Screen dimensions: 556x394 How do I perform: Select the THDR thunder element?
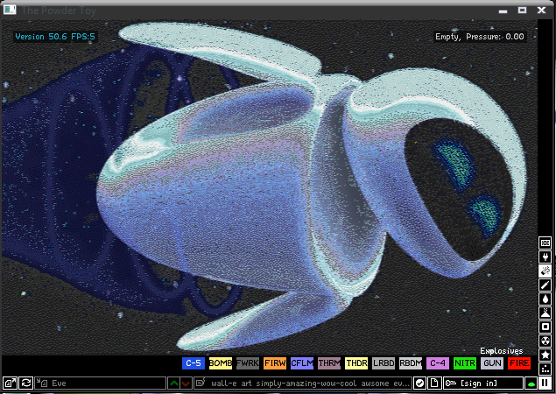(x=356, y=363)
